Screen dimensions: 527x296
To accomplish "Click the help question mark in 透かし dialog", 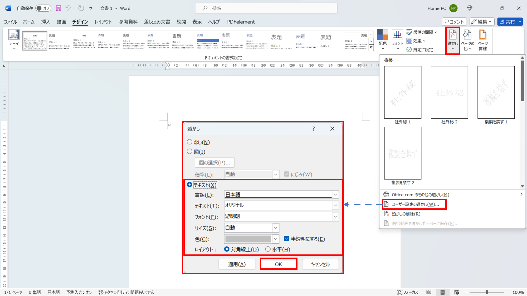I will 313,129.
